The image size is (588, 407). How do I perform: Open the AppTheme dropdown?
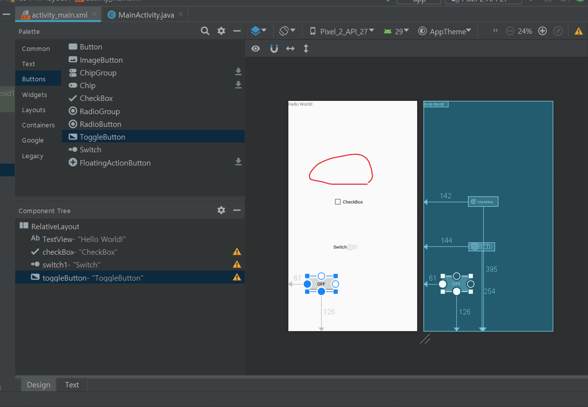click(x=445, y=31)
